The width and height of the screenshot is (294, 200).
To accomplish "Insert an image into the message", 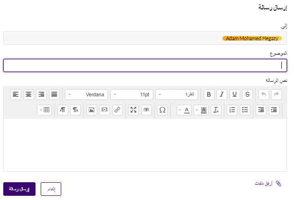I will tap(92, 110).
